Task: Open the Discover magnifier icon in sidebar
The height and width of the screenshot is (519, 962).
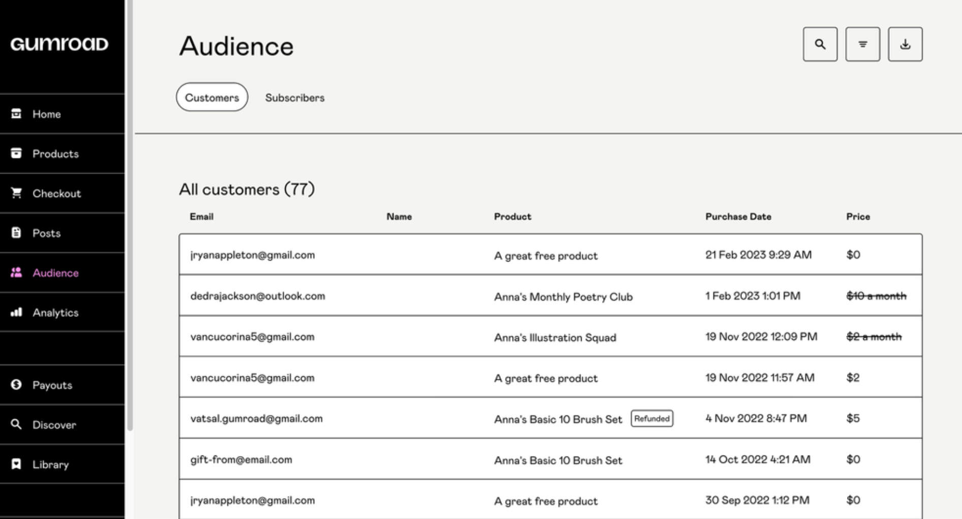Action: click(x=16, y=425)
